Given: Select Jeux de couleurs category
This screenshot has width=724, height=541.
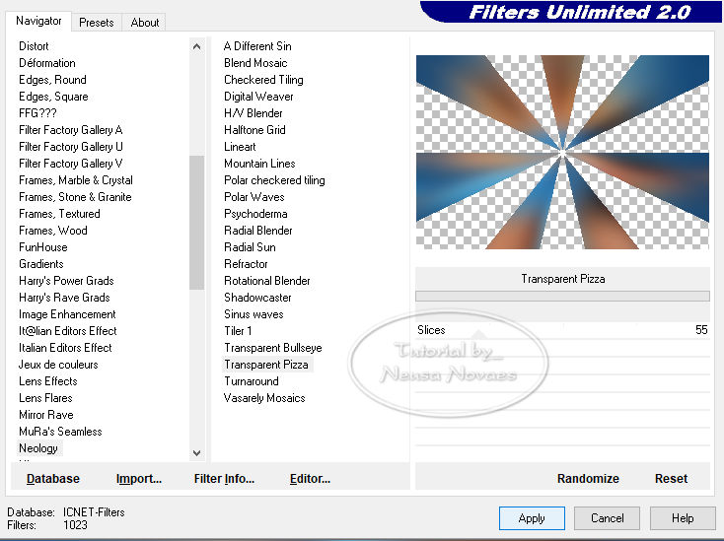Looking at the screenshot, I should [x=58, y=365].
